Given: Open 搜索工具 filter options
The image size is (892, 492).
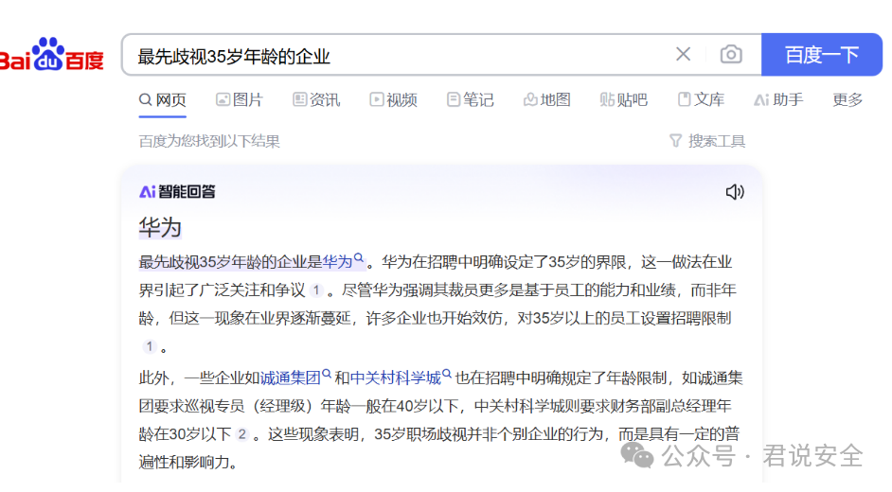Looking at the screenshot, I should click(x=707, y=141).
